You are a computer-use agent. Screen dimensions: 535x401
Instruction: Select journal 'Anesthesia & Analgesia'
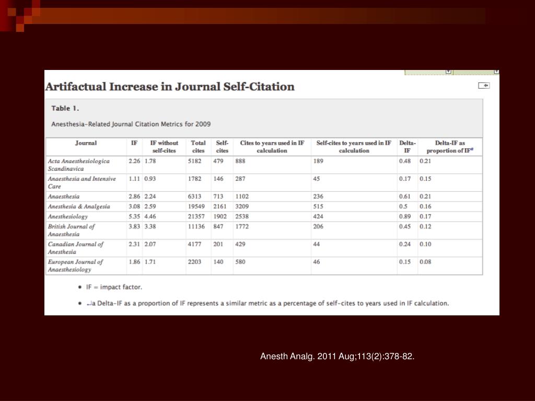click(79, 207)
